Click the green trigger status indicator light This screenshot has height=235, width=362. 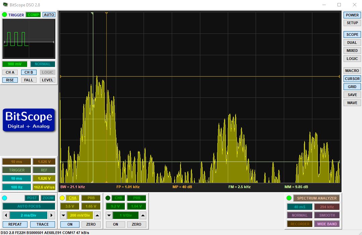(x=4, y=15)
